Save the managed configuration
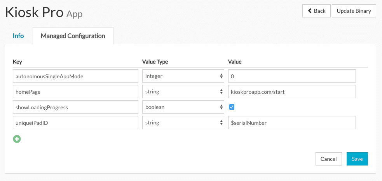382x181 pixels. (357, 159)
